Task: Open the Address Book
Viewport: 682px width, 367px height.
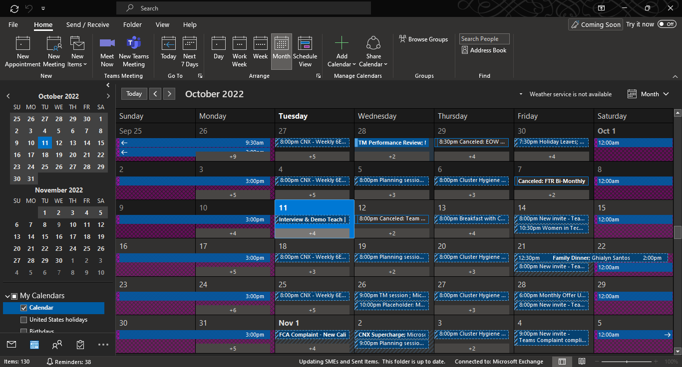Action: [484, 50]
